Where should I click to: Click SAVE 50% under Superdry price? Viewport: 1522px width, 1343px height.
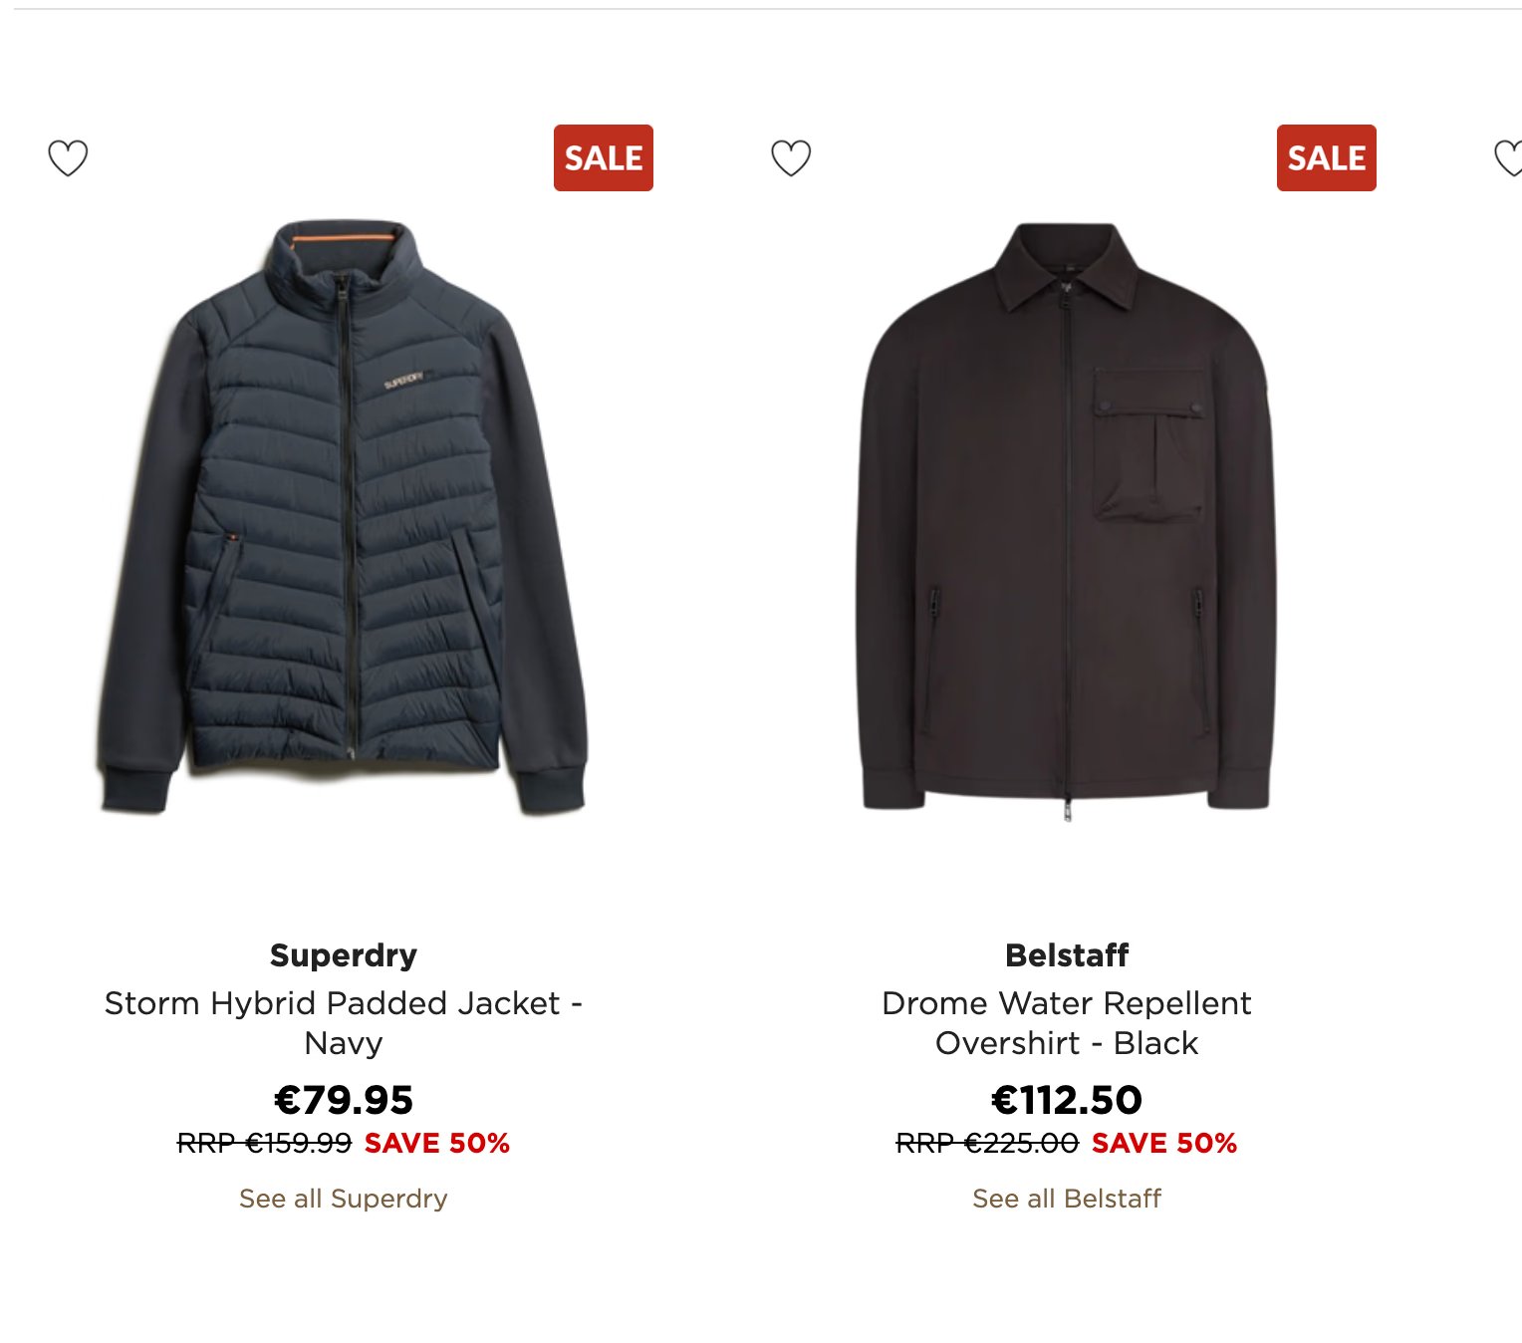pos(436,1143)
